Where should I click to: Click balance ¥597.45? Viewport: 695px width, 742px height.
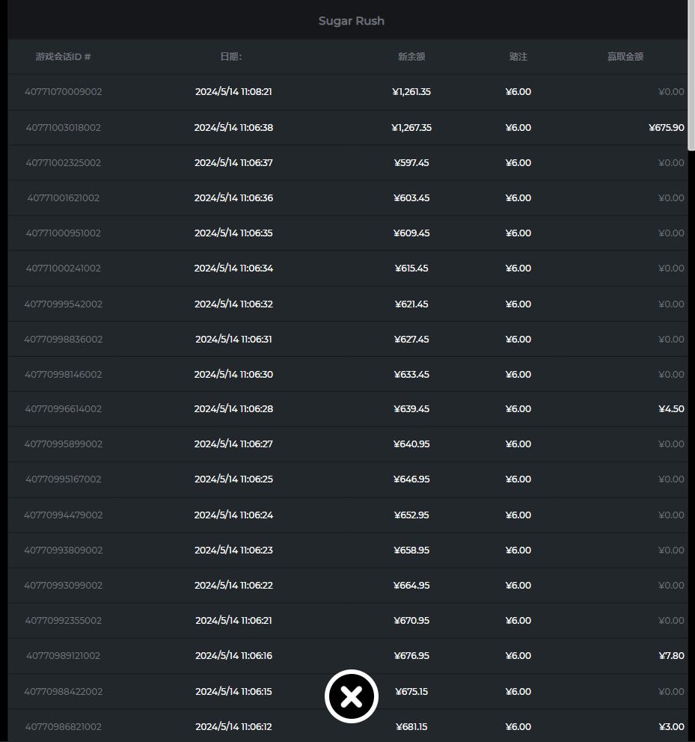tap(411, 163)
